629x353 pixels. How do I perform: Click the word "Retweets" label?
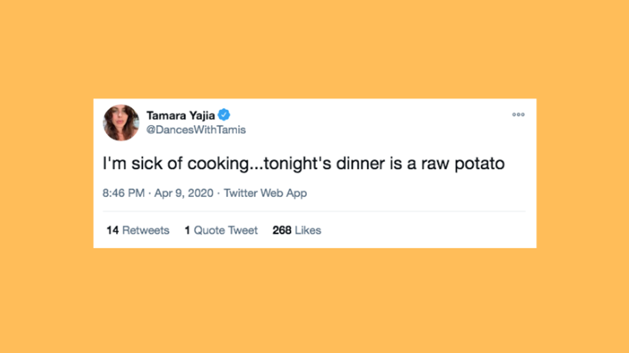146,230
